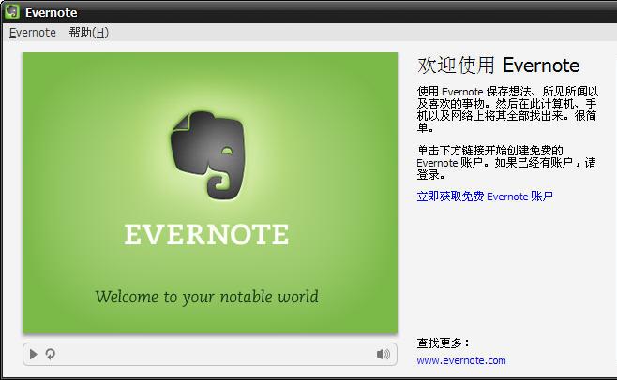Click the 查找更多 label
Viewport: 617px width, 380px height.
click(444, 343)
